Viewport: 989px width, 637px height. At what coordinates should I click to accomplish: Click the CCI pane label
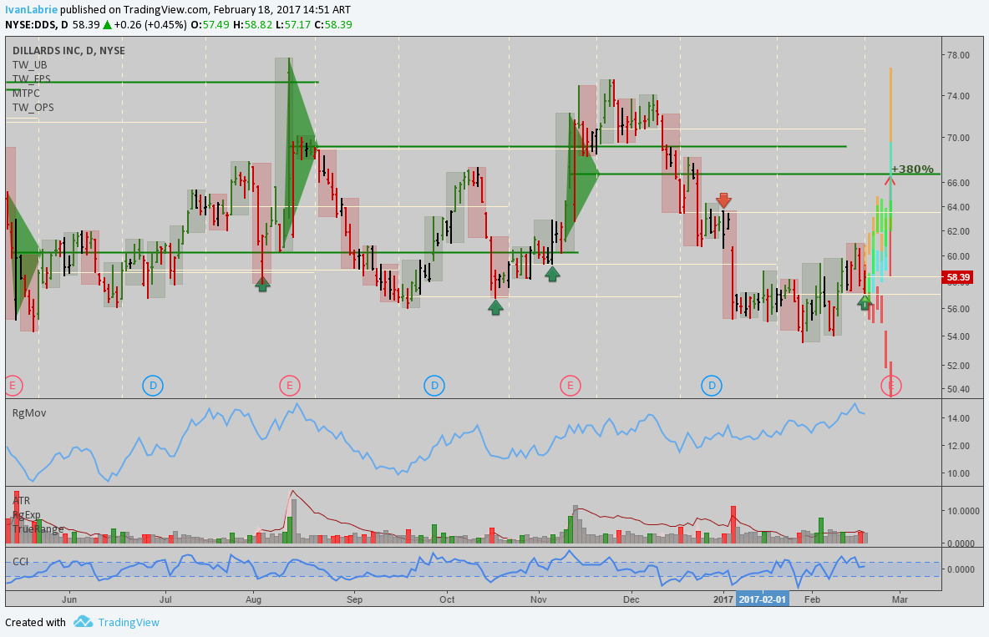(x=20, y=561)
